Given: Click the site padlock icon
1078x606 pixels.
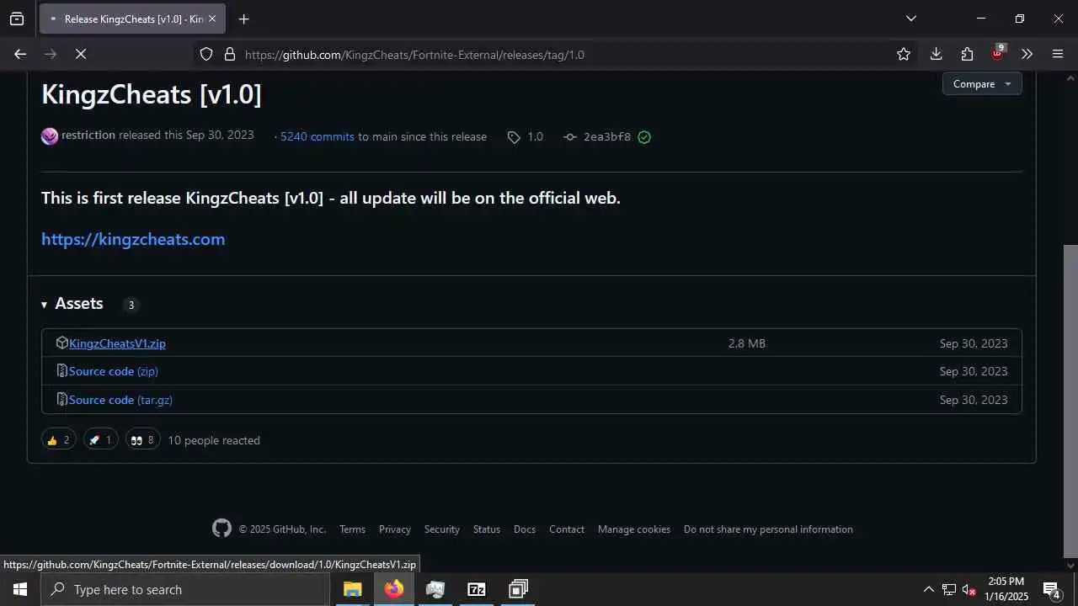Looking at the screenshot, I should coord(229,54).
